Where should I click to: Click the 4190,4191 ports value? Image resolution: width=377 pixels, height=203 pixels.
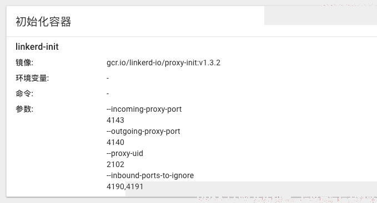tap(125, 187)
